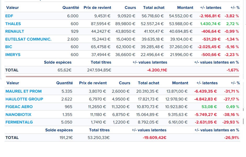Select THALES cost price 87,5954 €
246x157 pixels.
100,24
